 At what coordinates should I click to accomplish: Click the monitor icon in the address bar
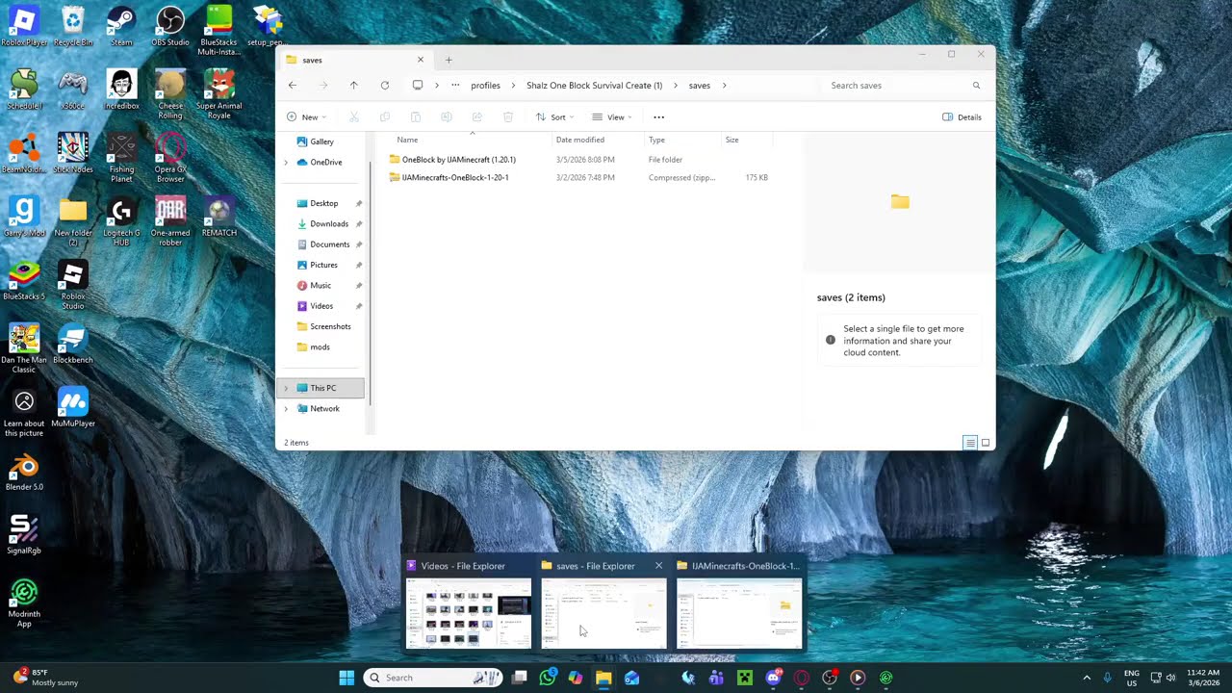pyautogui.click(x=418, y=86)
